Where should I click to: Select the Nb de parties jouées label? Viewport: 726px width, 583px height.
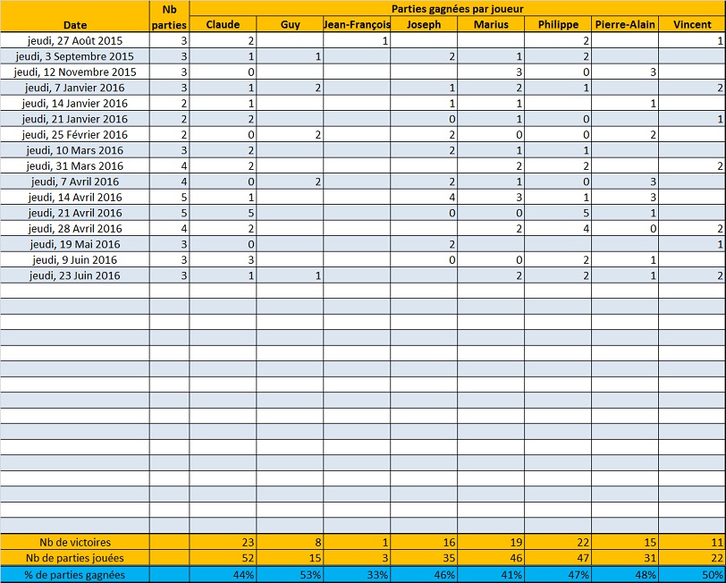[x=74, y=559]
